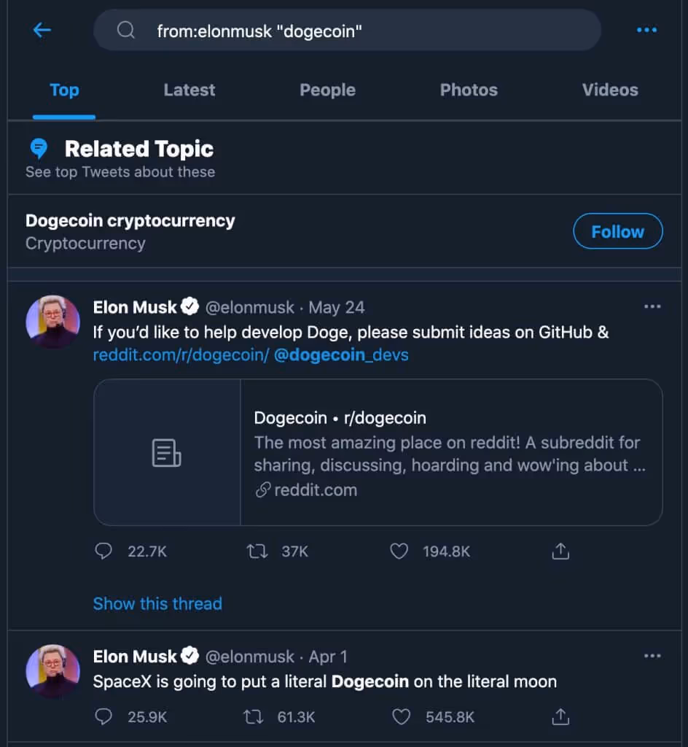Viewport: 688px width, 747px height.
Task: Select the Photos tab
Action: click(469, 90)
